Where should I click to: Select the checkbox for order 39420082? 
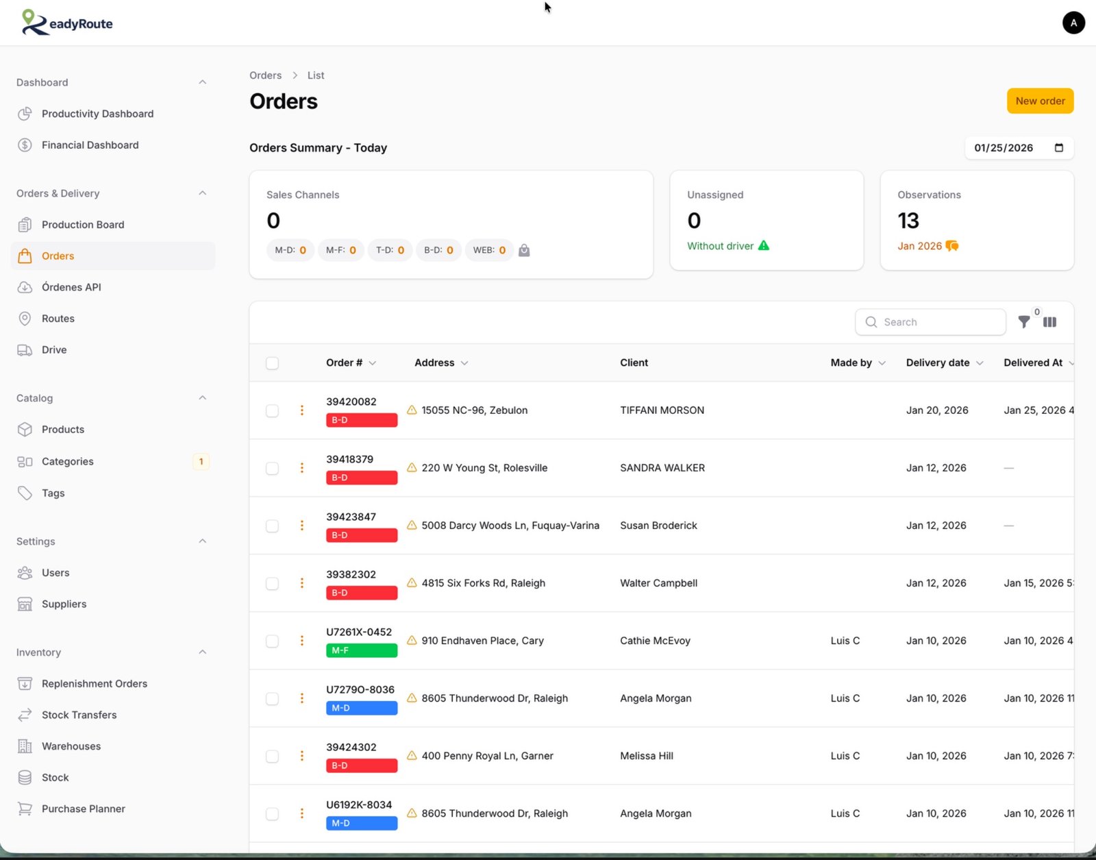point(272,410)
